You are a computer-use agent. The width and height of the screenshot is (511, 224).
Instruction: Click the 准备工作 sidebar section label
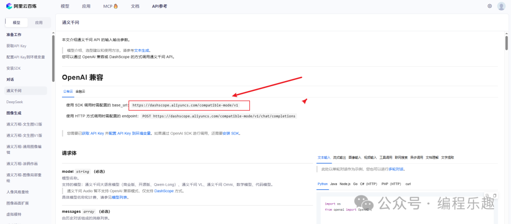[14, 35]
